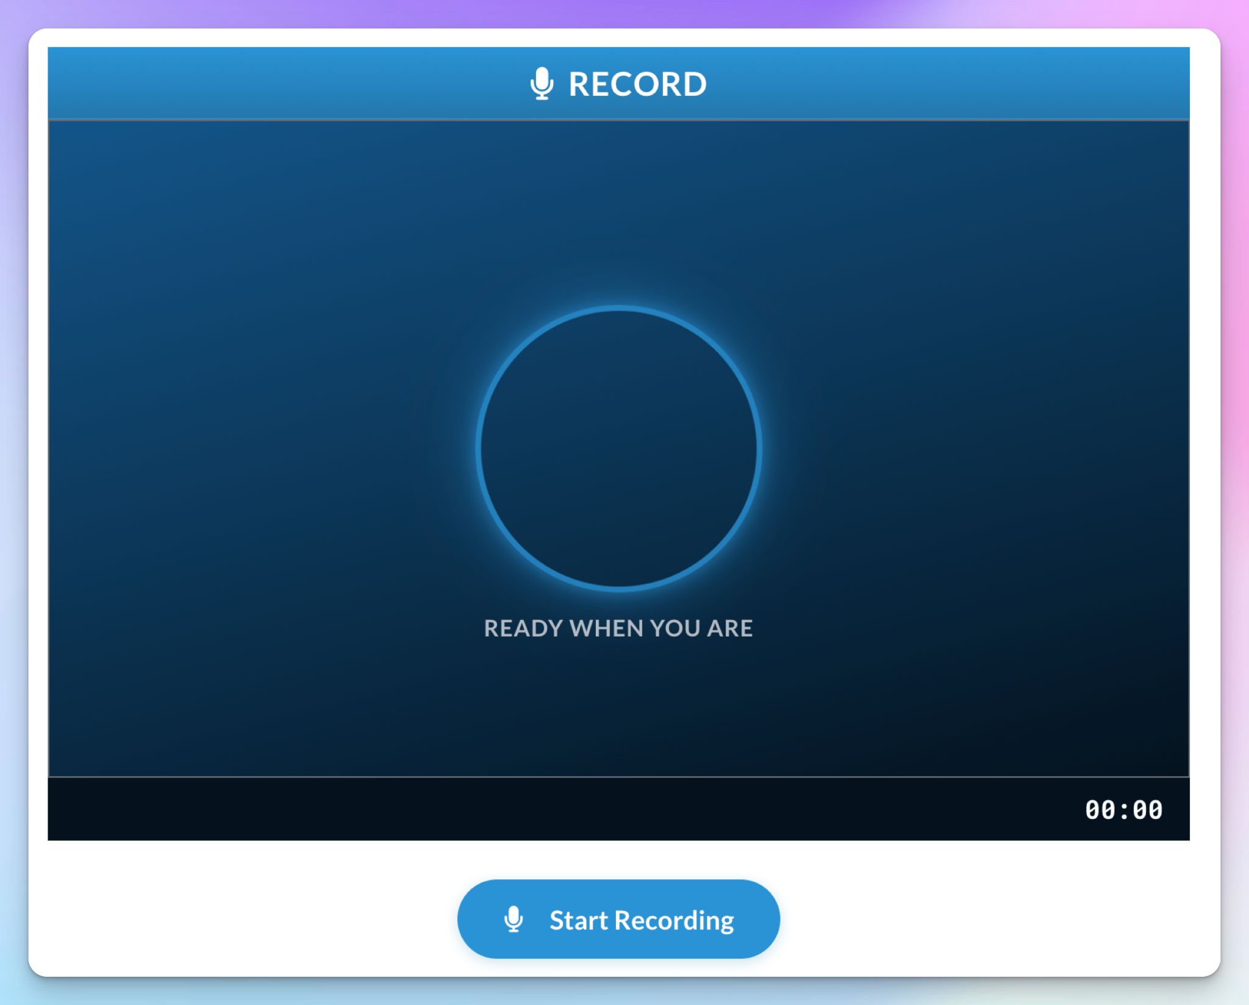This screenshot has width=1249, height=1005.
Task: Click the 00:00 timer readout
Action: pyautogui.click(x=1123, y=810)
